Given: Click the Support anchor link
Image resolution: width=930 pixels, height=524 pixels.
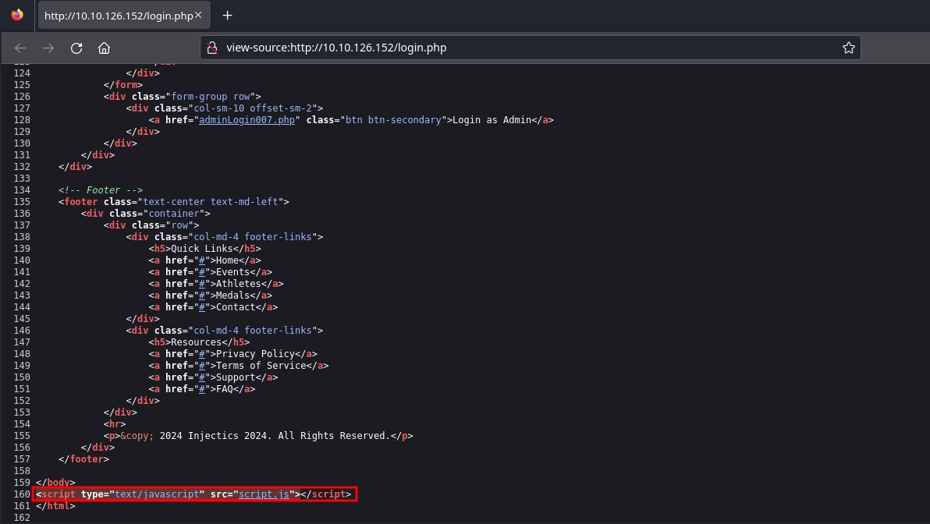Looking at the screenshot, I should click(201, 377).
